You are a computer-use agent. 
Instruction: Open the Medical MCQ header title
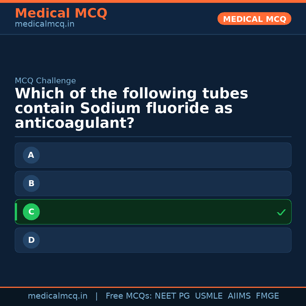tap(61, 13)
